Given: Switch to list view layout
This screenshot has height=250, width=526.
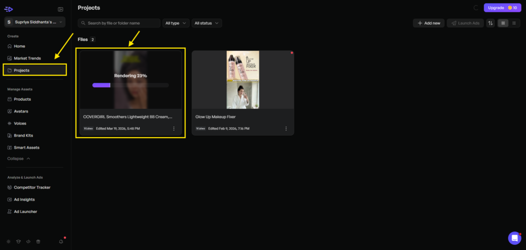Looking at the screenshot, I should coord(514,23).
